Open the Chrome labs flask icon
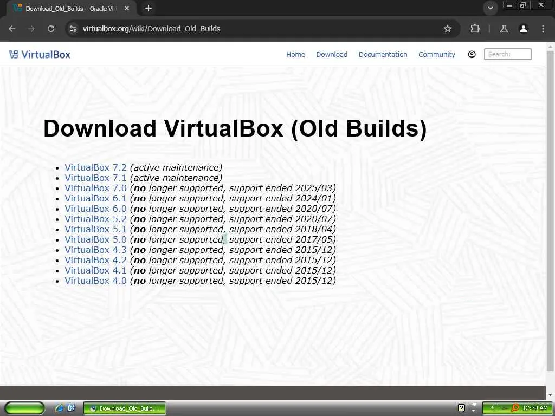Screen dimensions: 555x416 pos(504,29)
